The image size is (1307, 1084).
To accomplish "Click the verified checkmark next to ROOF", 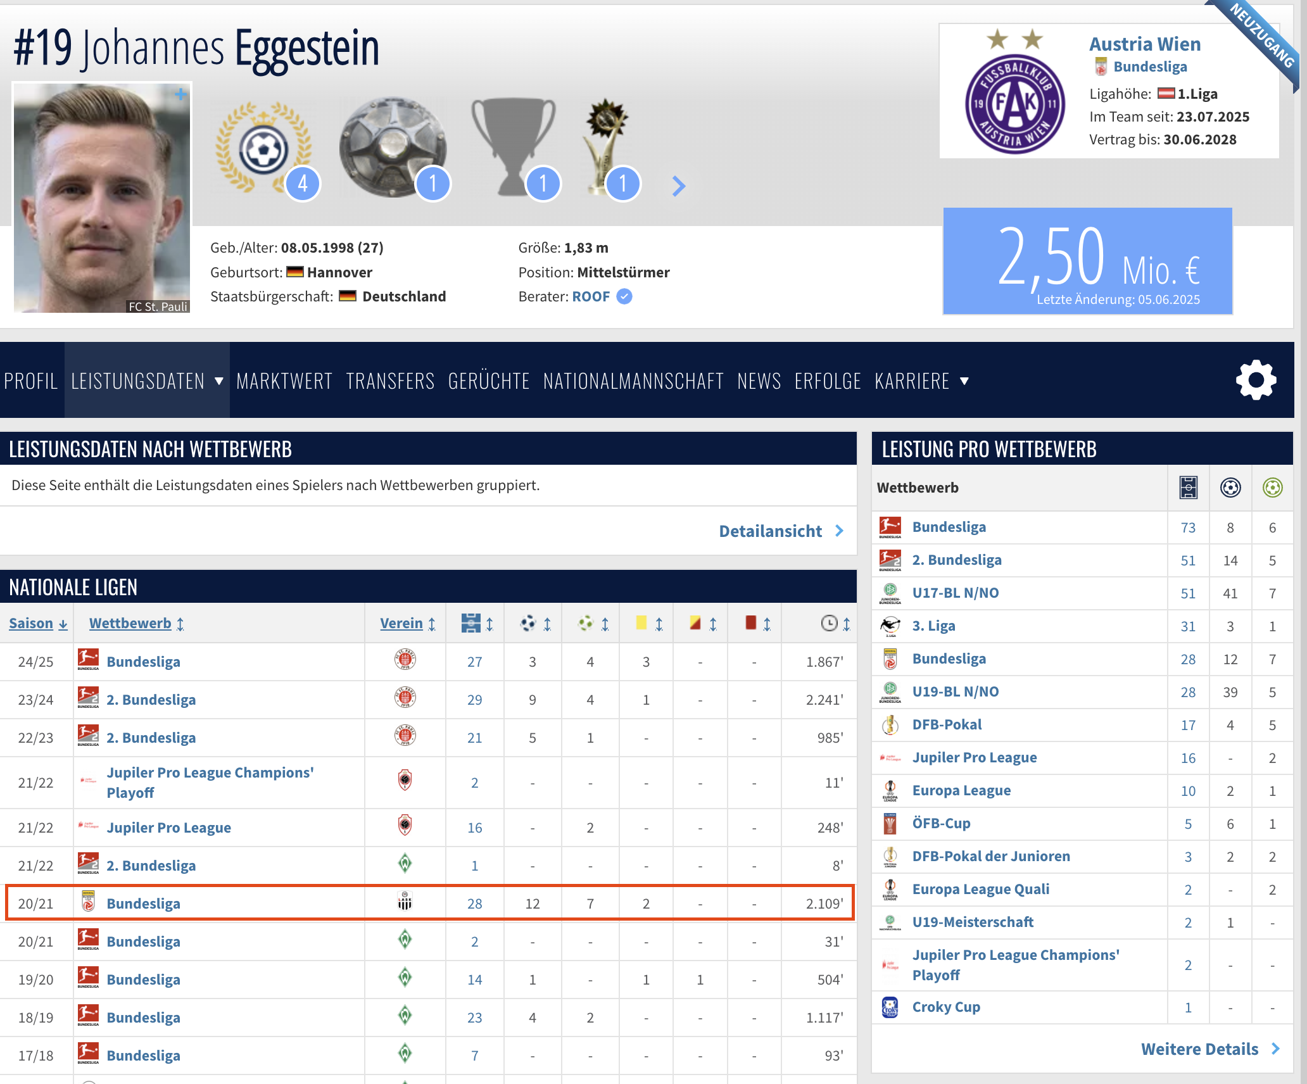I will tap(624, 296).
